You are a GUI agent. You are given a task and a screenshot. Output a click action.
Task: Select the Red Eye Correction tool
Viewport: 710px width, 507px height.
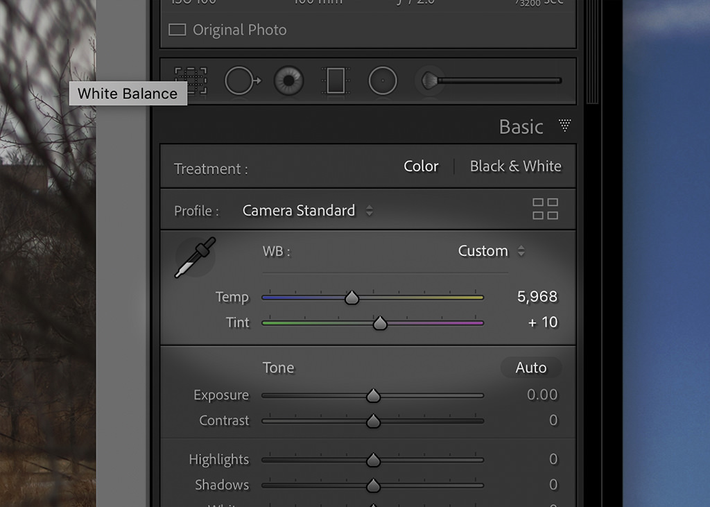pos(288,81)
